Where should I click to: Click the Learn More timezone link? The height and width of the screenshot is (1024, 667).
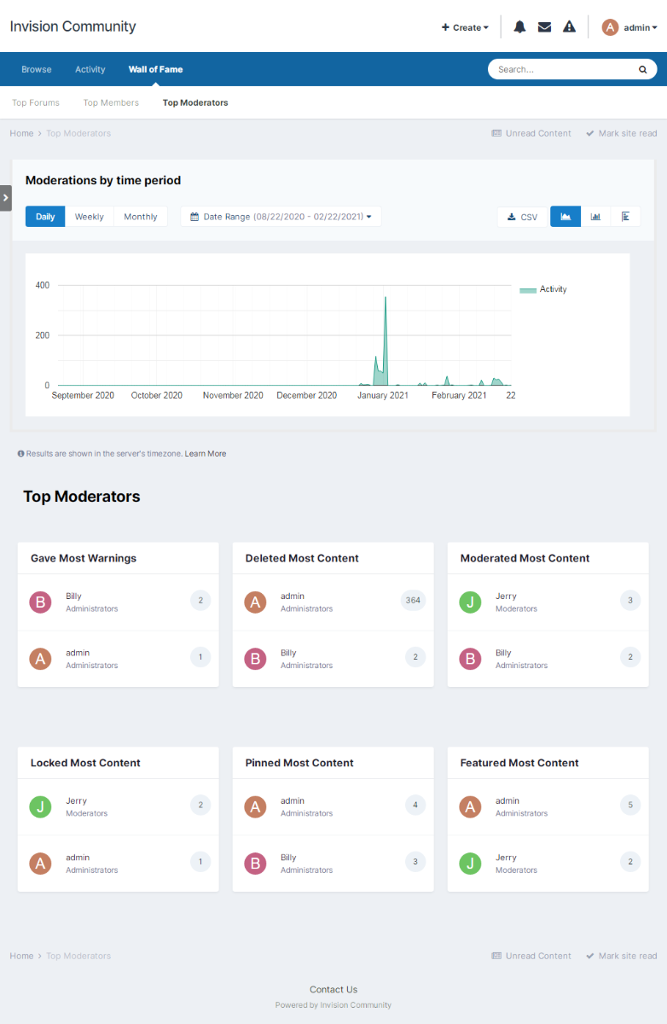pyautogui.click(x=206, y=454)
